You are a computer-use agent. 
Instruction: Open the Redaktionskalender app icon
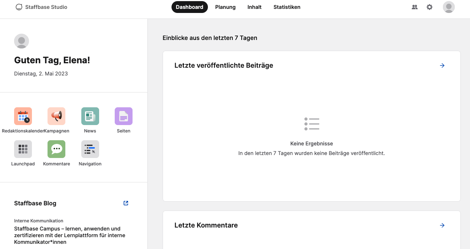click(x=23, y=116)
